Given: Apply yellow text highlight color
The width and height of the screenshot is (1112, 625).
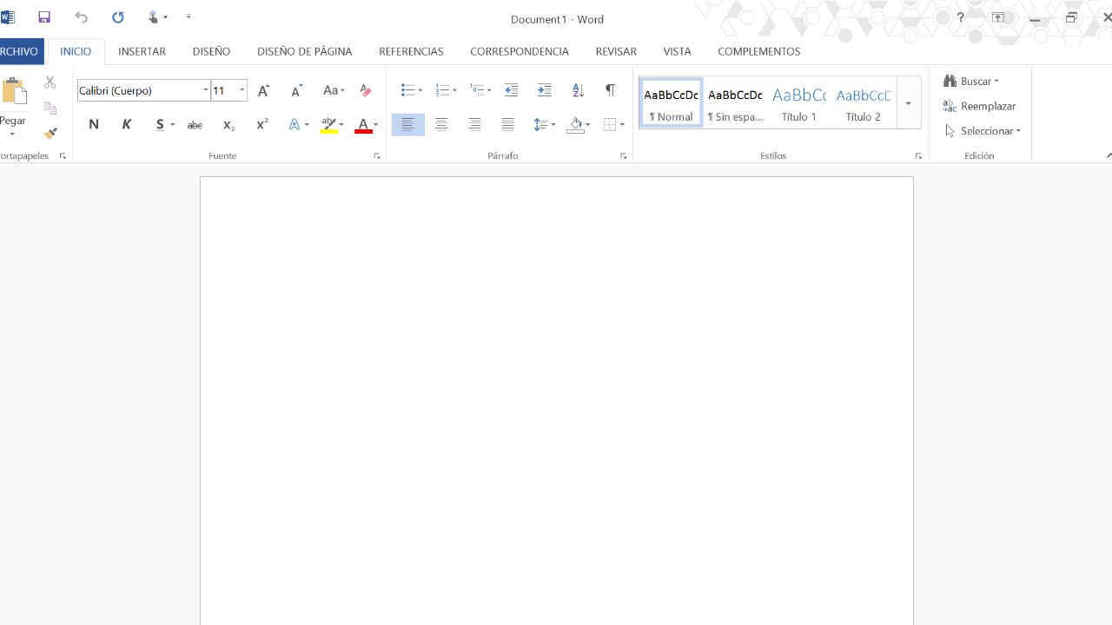Looking at the screenshot, I should click(x=328, y=124).
